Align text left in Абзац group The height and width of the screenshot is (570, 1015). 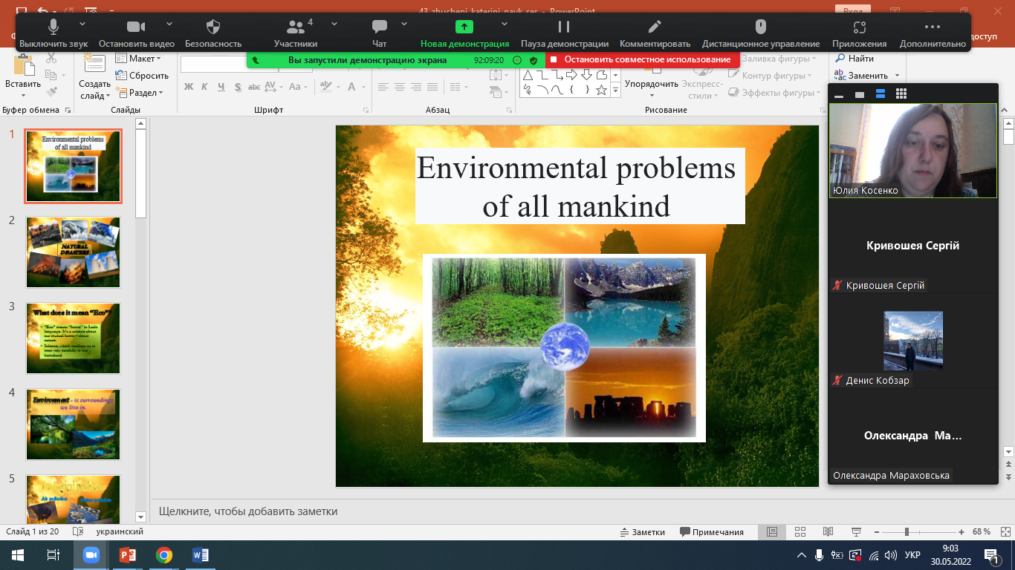[383, 87]
